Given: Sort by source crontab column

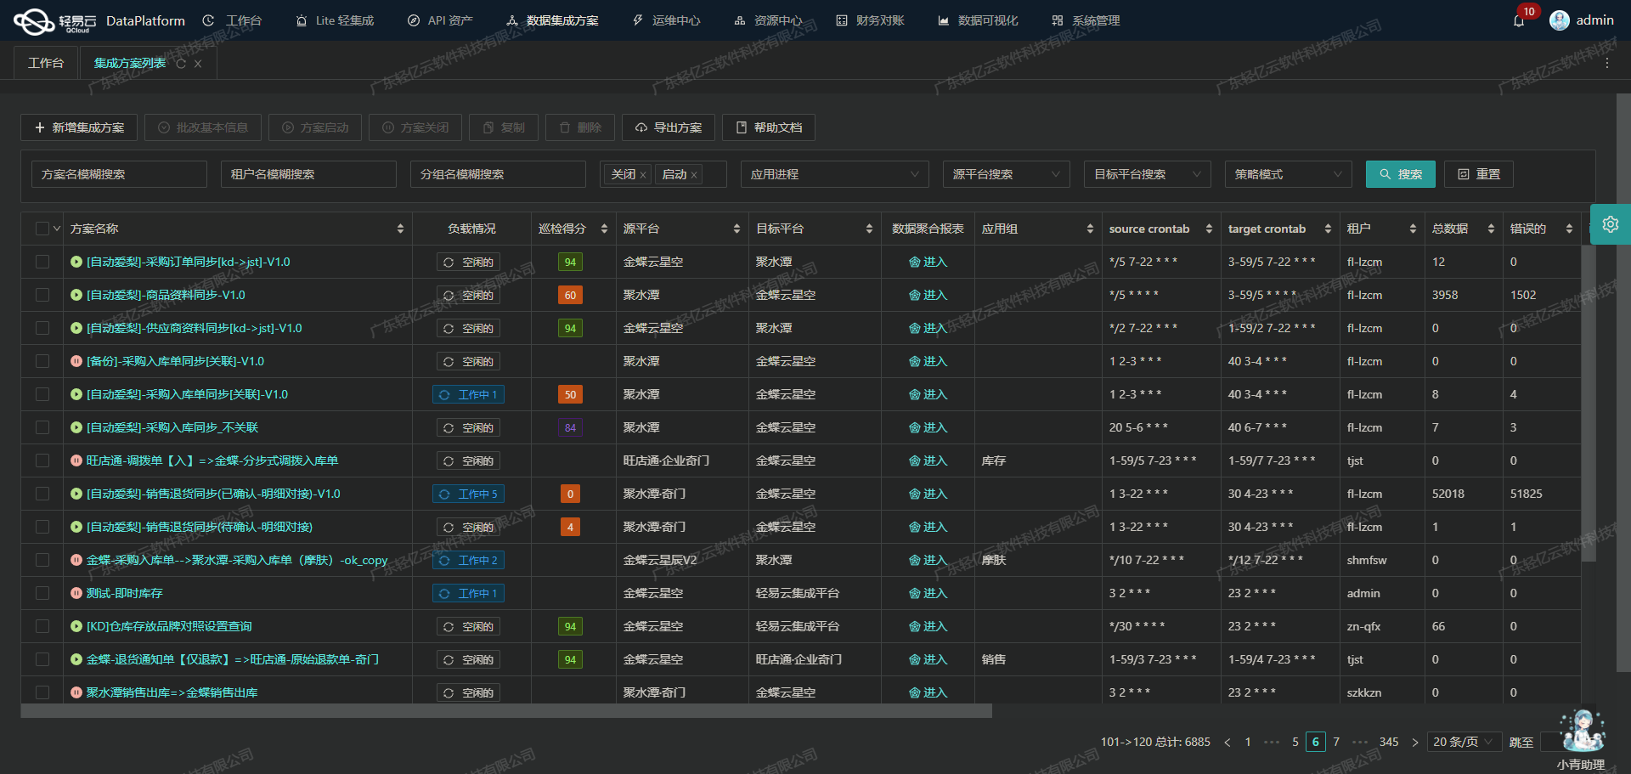Looking at the screenshot, I should [1209, 229].
